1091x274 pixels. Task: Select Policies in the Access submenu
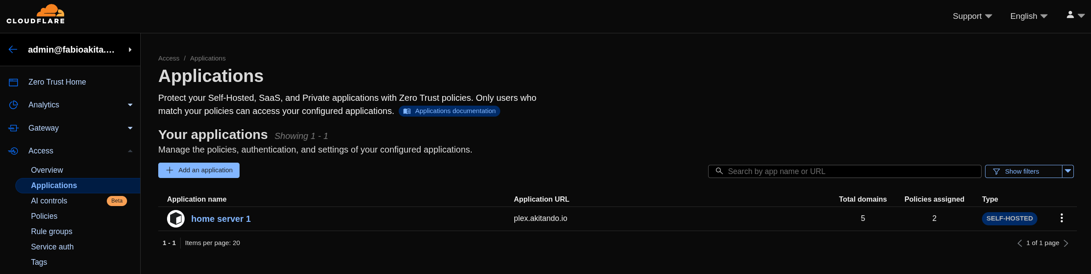coord(44,216)
